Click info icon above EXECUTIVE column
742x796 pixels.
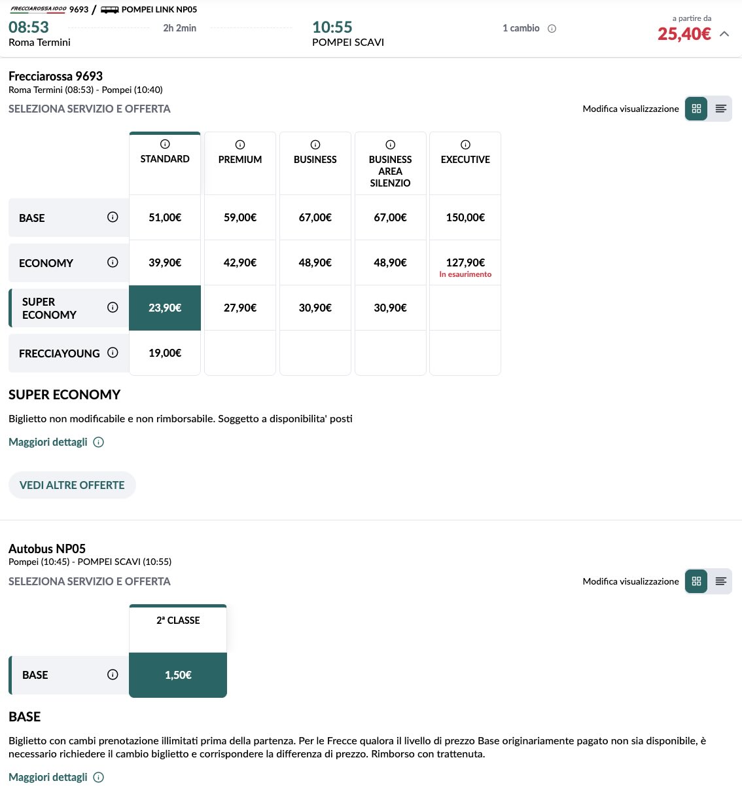tap(465, 145)
